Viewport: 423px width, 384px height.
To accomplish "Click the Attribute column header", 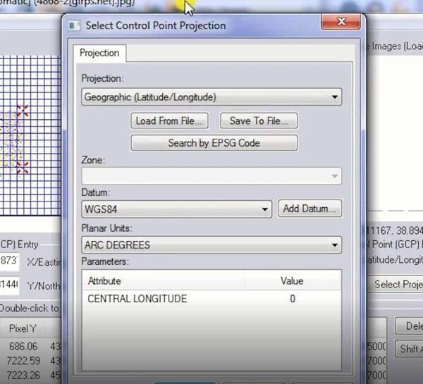I will pos(164,281).
